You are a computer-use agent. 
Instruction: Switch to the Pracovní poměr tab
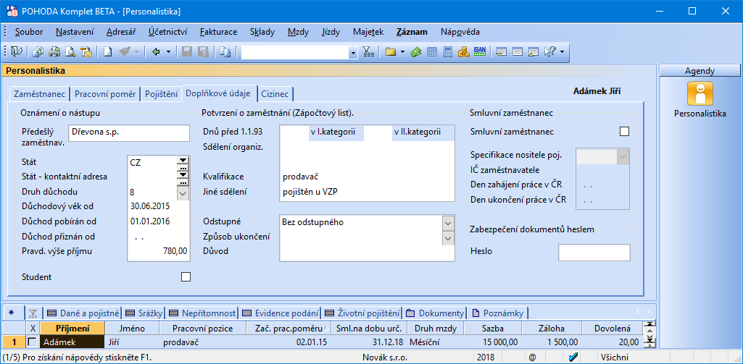click(x=105, y=94)
